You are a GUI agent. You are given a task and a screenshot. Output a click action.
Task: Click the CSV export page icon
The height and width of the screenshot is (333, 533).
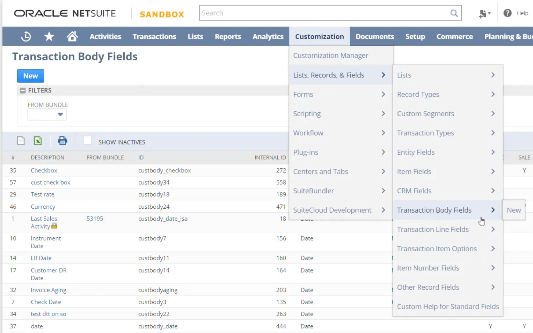(21, 141)
